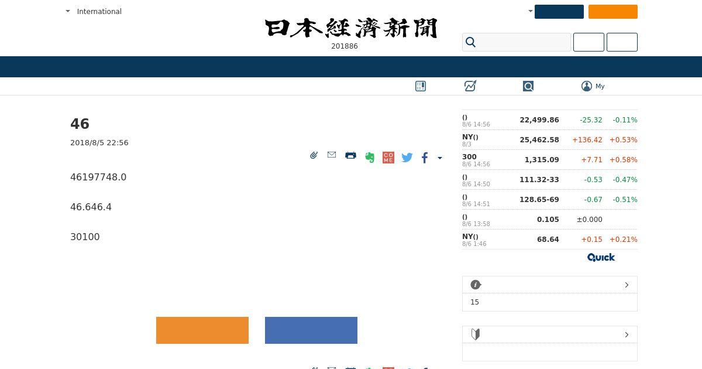Click the '15' entry in the info box

point(474,302)
